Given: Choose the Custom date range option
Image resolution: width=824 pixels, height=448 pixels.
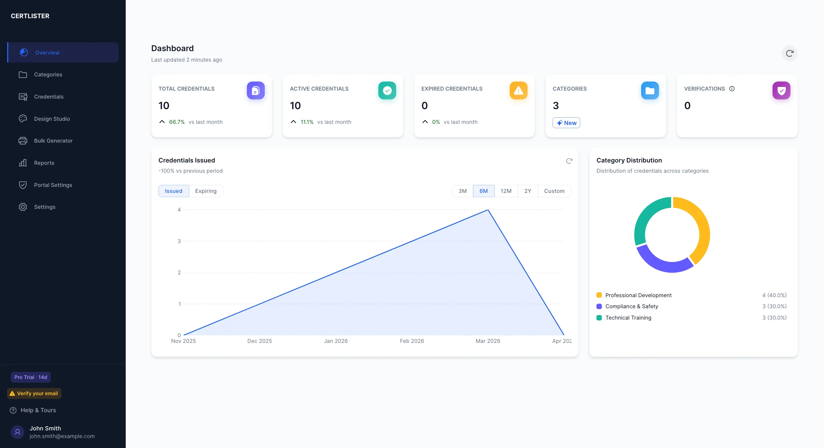Looking at the screenshot, I should (554, 191).
